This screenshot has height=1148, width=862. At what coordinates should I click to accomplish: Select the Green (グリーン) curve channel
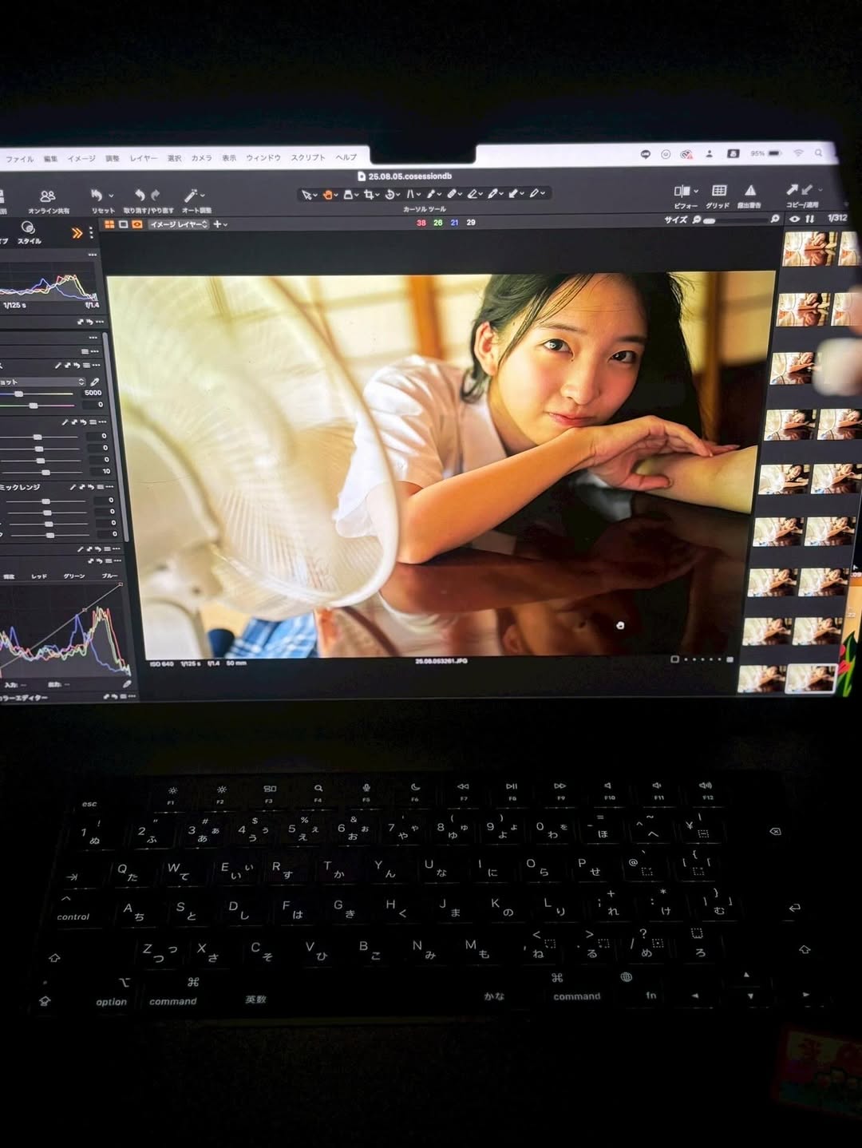(x=74, y=576)
